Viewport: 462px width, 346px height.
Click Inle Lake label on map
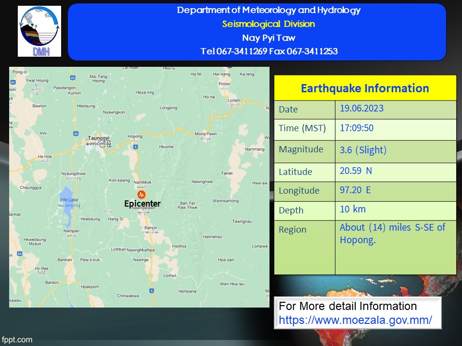[x=69, y=200]
